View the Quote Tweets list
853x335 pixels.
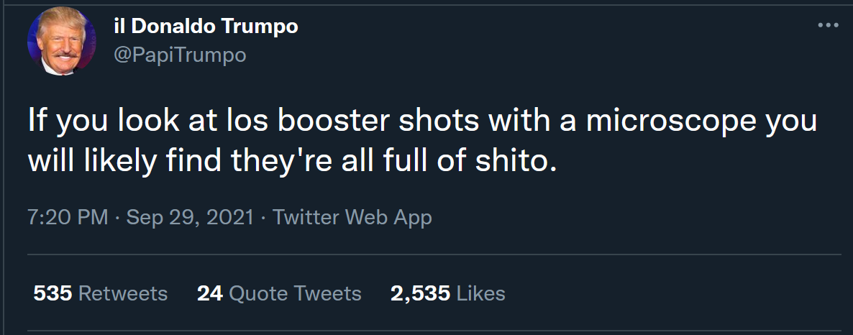295,293
